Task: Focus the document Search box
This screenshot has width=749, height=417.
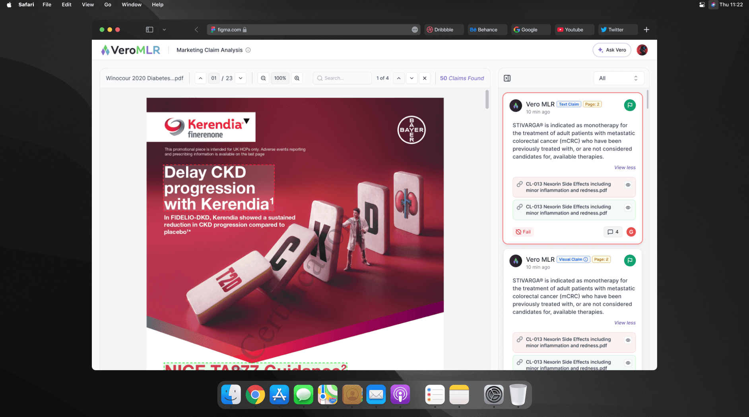Action: click(x=342, y=78)
